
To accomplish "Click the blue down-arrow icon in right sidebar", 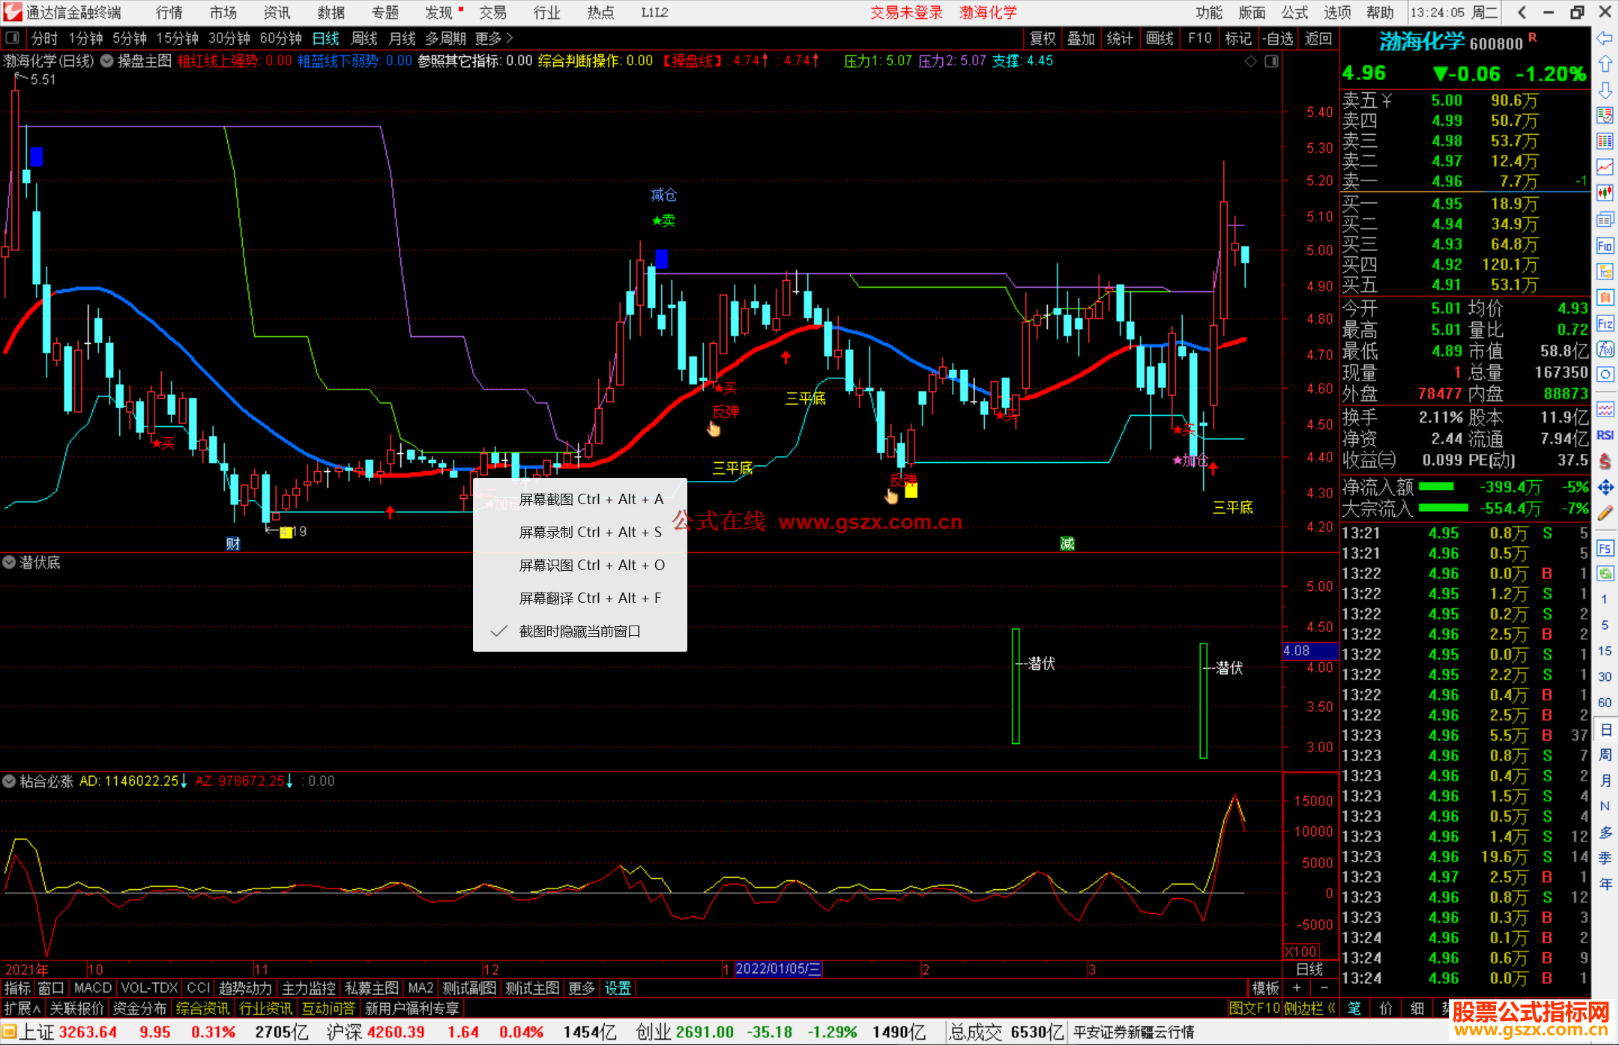I will coord(1605,90).
